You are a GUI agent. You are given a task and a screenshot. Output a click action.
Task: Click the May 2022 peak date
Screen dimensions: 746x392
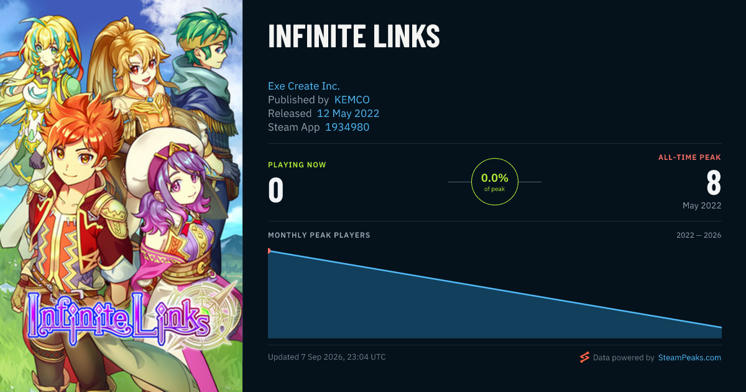(x=702, y=205)
